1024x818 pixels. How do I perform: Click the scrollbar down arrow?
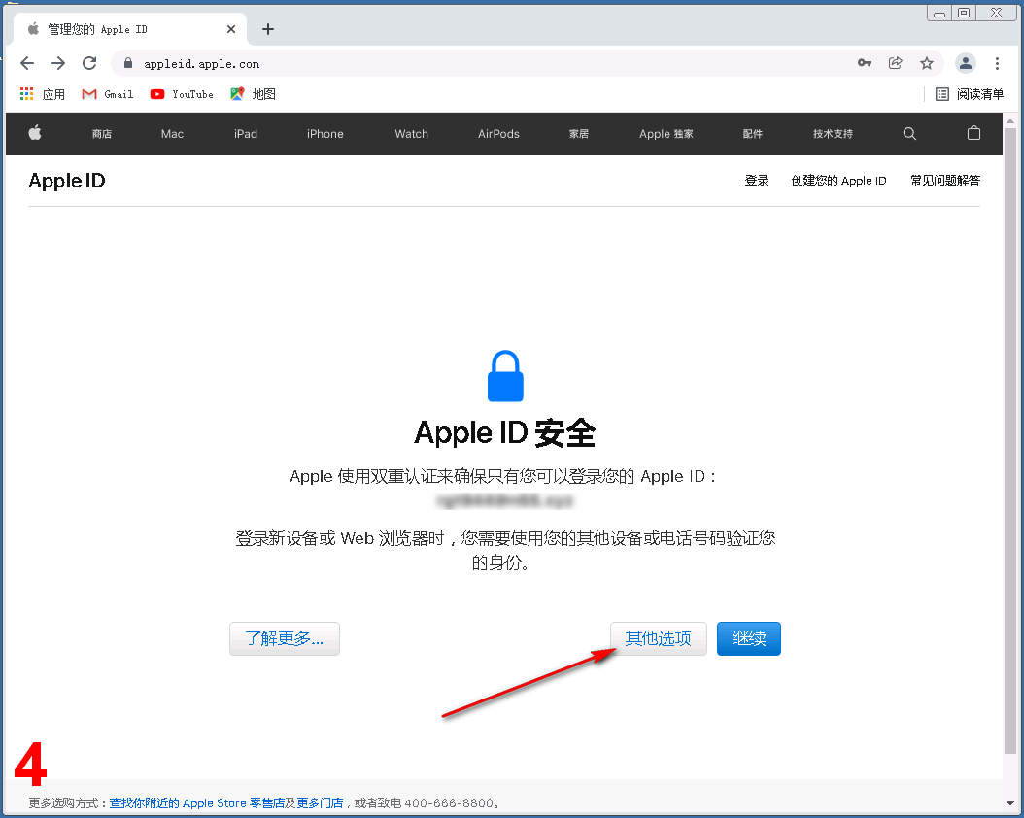click(1009, 803)
